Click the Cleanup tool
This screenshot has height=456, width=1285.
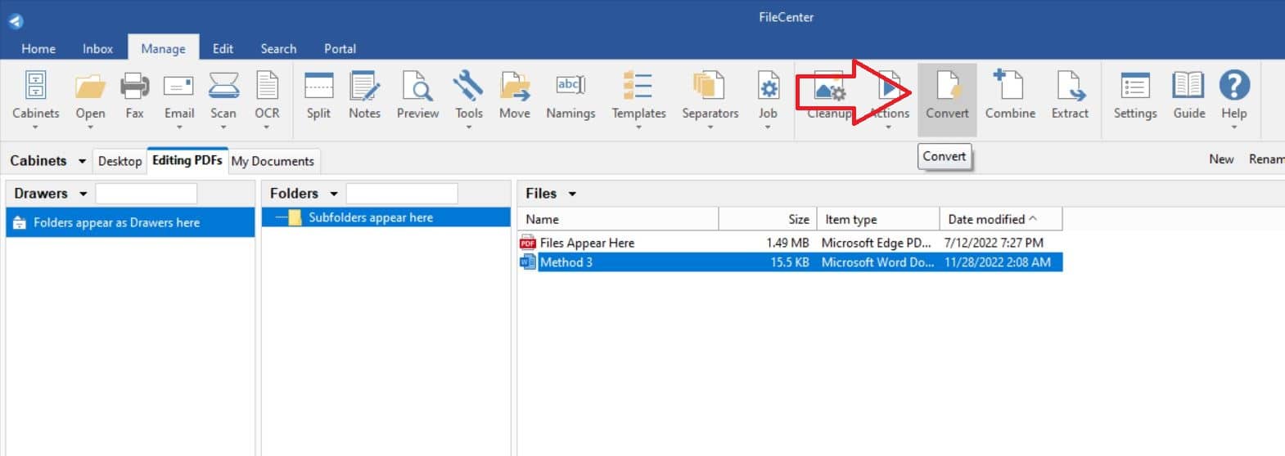(829, 96)
